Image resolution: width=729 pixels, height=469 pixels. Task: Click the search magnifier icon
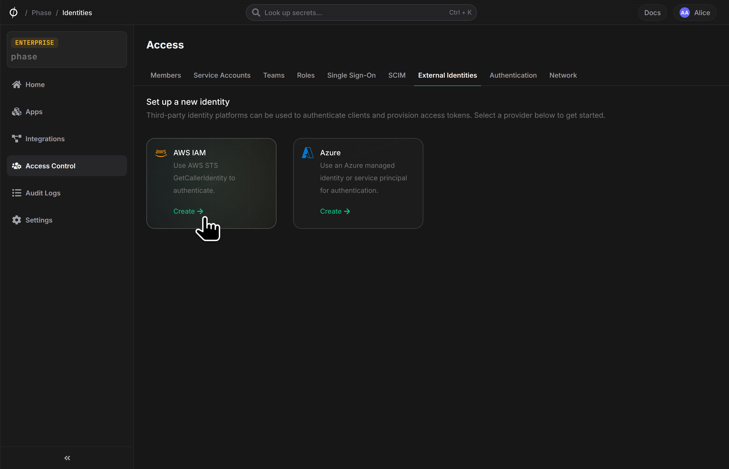pos(256,13)
